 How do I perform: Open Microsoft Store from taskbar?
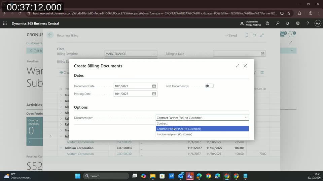(x=162, y=176)
